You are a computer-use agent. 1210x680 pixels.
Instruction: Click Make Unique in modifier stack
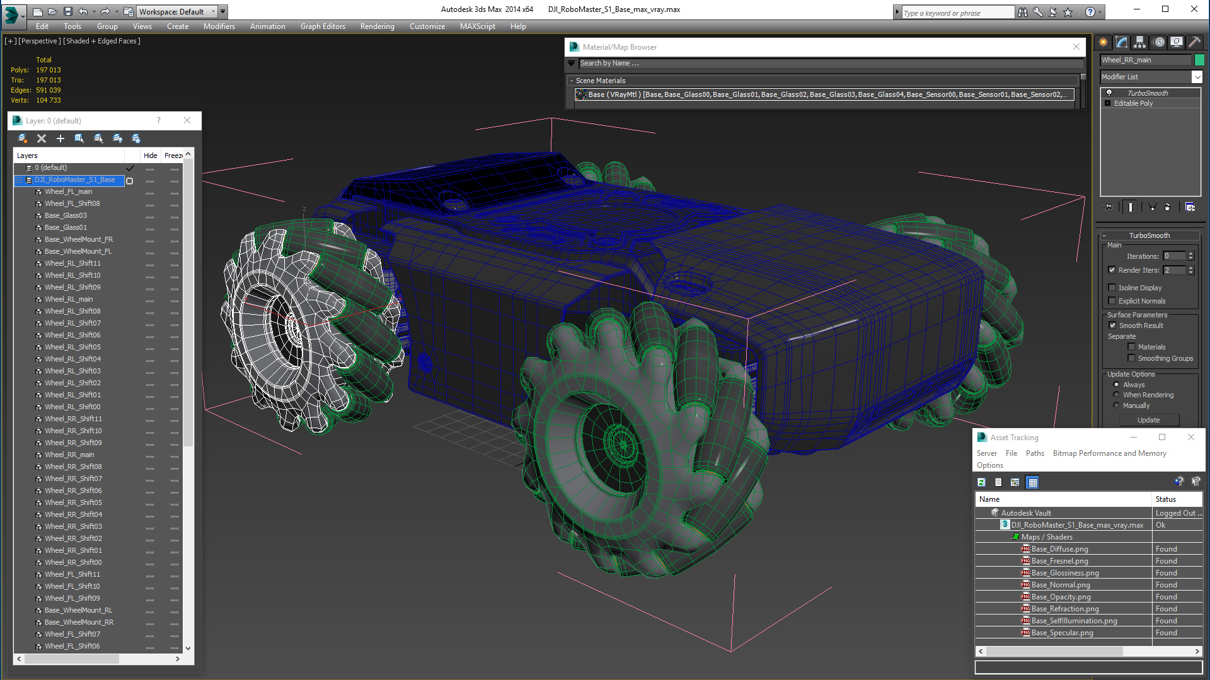tap(1152, 207)
